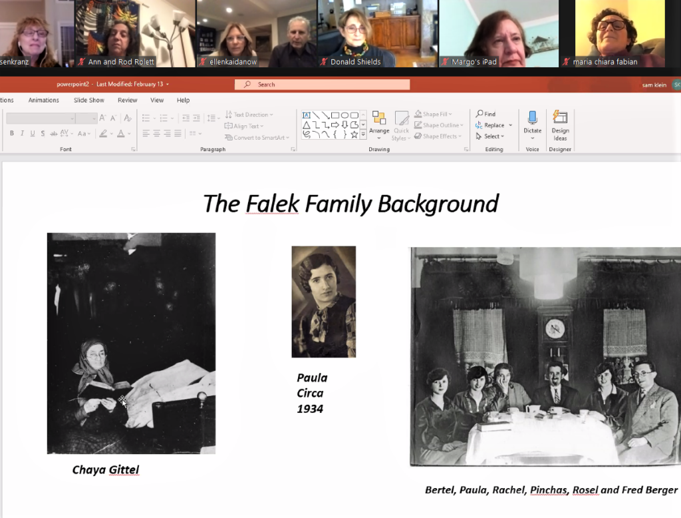Select the Rectangle shape
This screenshot has height=518, width=681.
335,115
